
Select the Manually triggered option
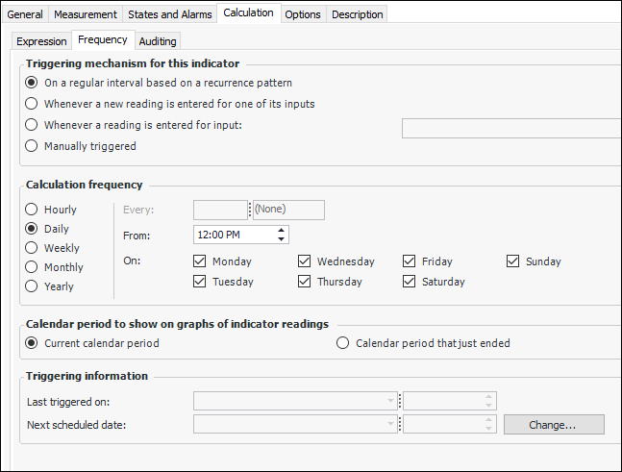click(x=33, y=146)
